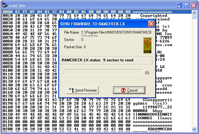Click the dialog title 'SEND FIRMWARE TO RAMCHECK LX'
This screenshot has height=134, width=199.
[93, 24]
